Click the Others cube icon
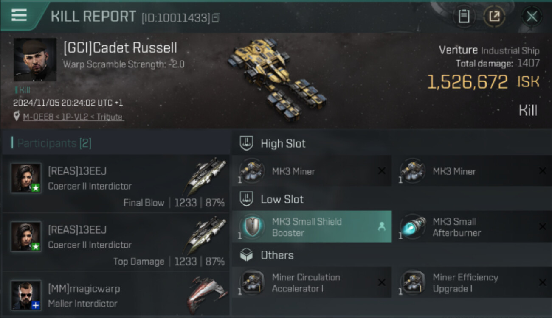 (x=247, y=255)
